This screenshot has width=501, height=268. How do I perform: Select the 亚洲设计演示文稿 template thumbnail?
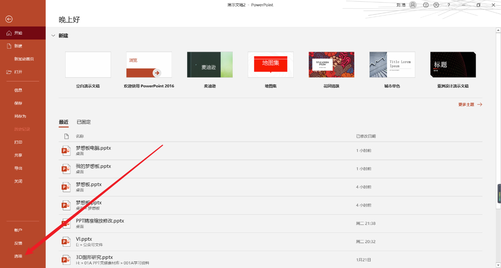tap(453, 65)
